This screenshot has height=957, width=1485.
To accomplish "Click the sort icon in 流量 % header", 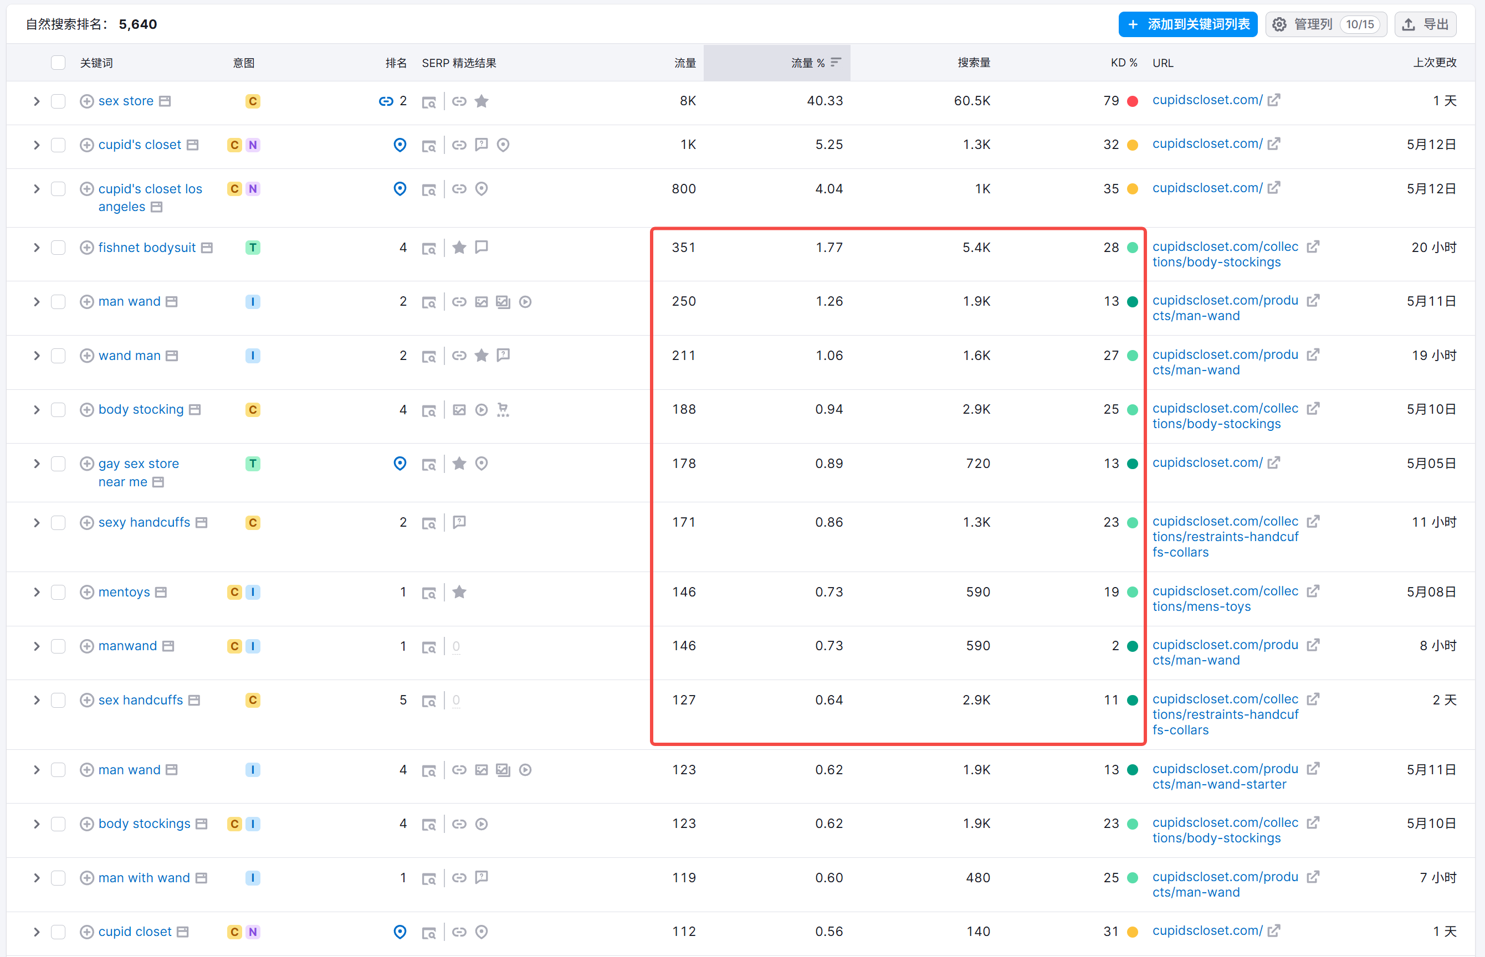I will [x=836, y=62].
